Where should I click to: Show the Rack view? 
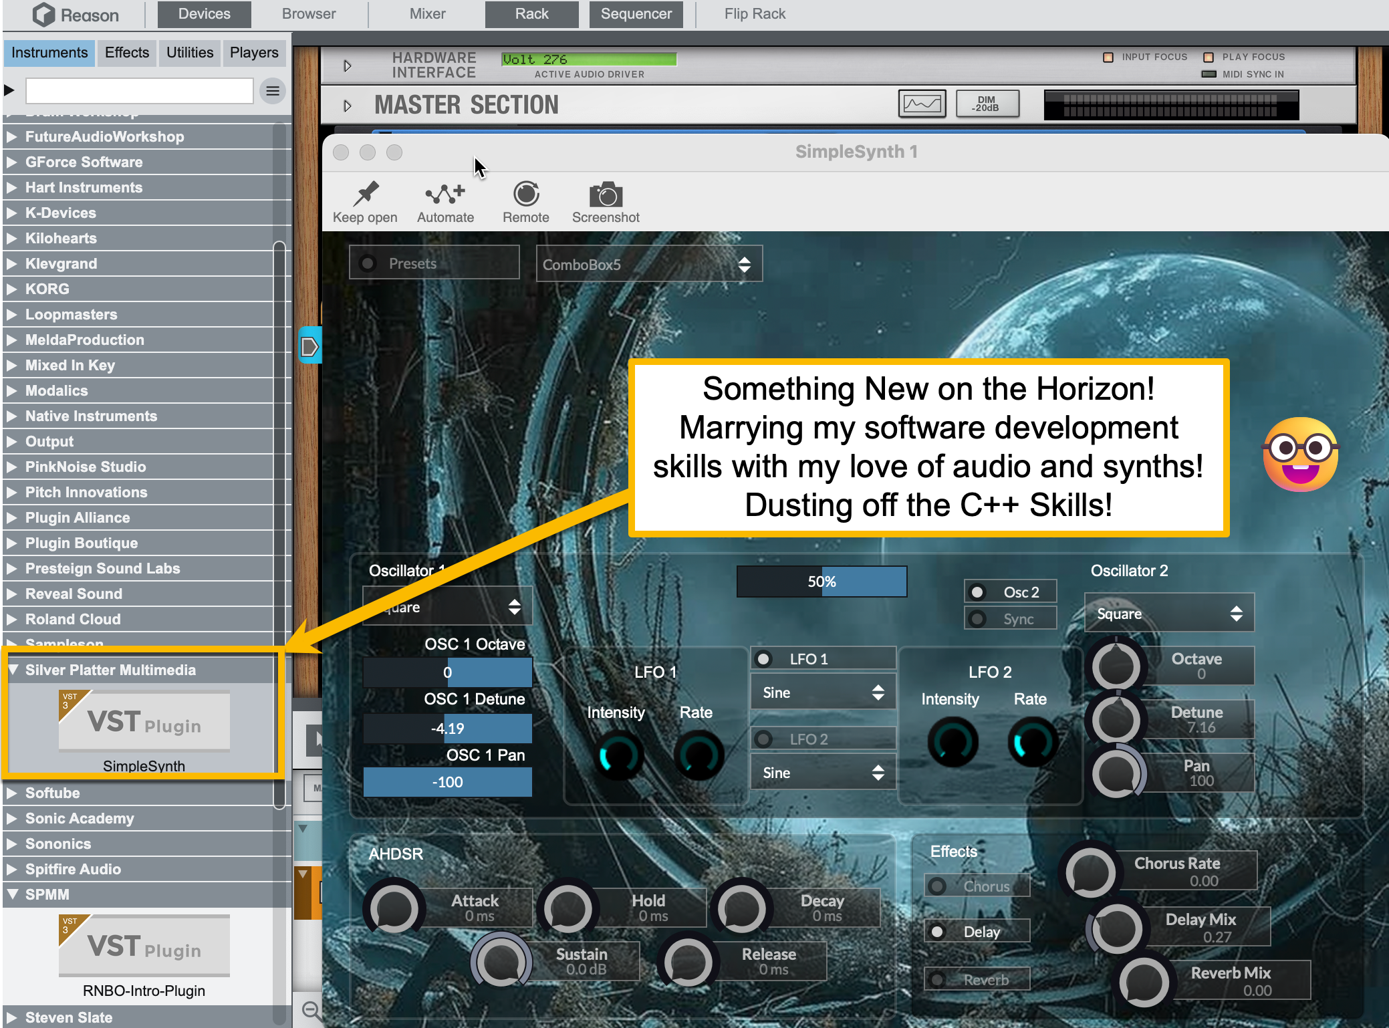point(532,14)
